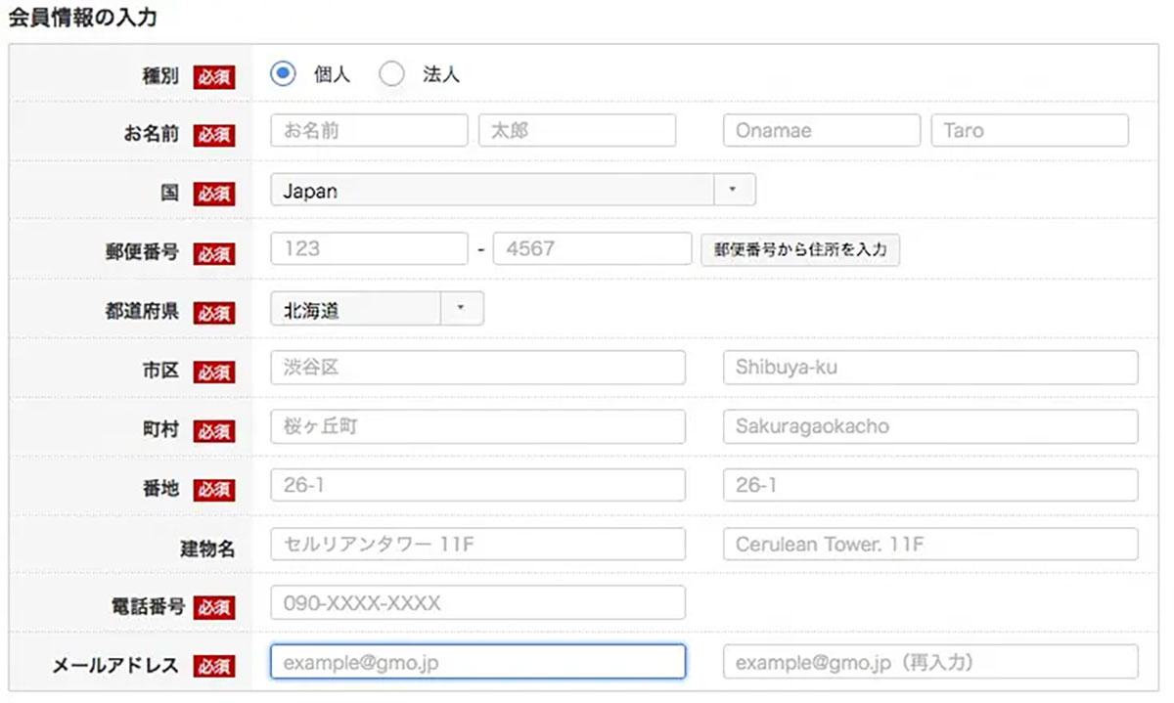Click the email 再入力 confirmation field
Viewport: 1174px width, 703px height.
tap(930, 662)
